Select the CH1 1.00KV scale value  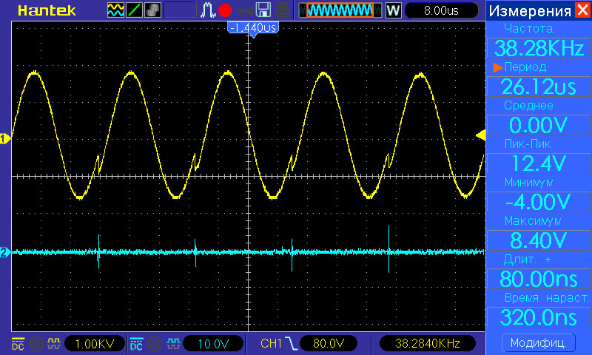tap(95, 344)
